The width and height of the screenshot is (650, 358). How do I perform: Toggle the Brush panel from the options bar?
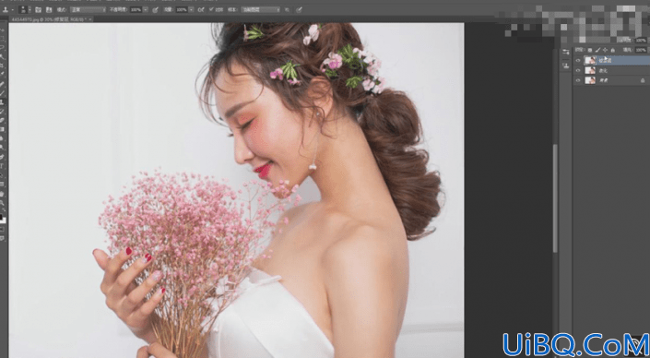pos(38,9)
